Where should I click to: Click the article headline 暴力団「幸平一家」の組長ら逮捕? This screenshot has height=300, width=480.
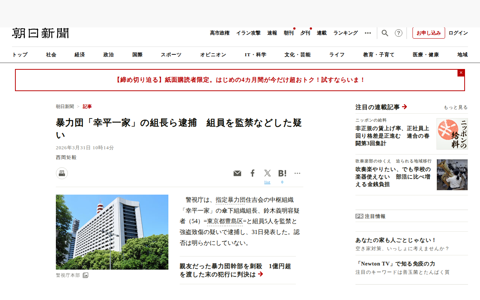179,128
